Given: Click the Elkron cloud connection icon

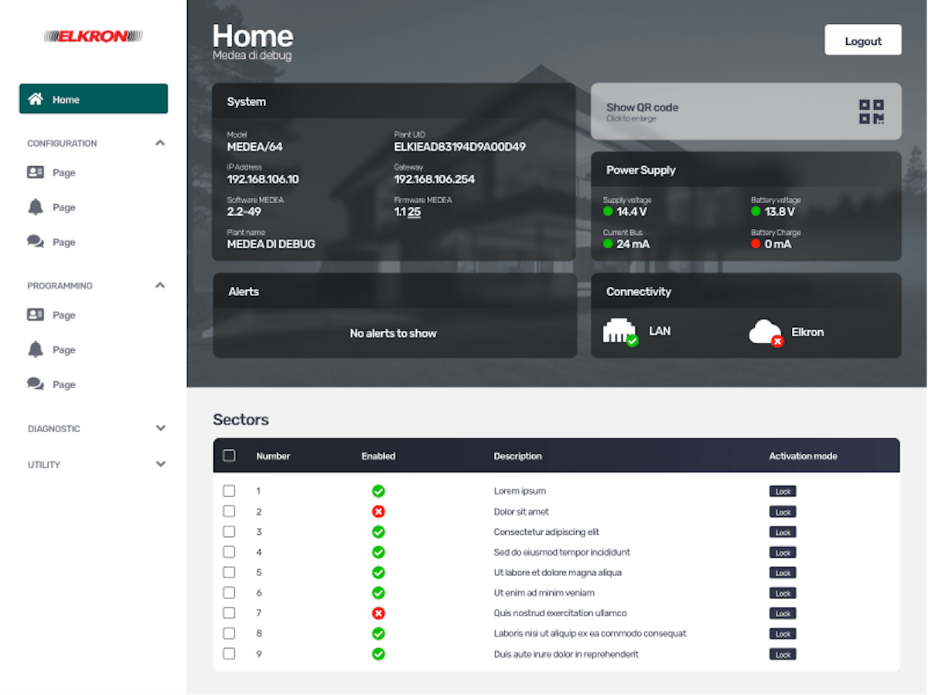Looking at the screenshot, I should point(766,332).
